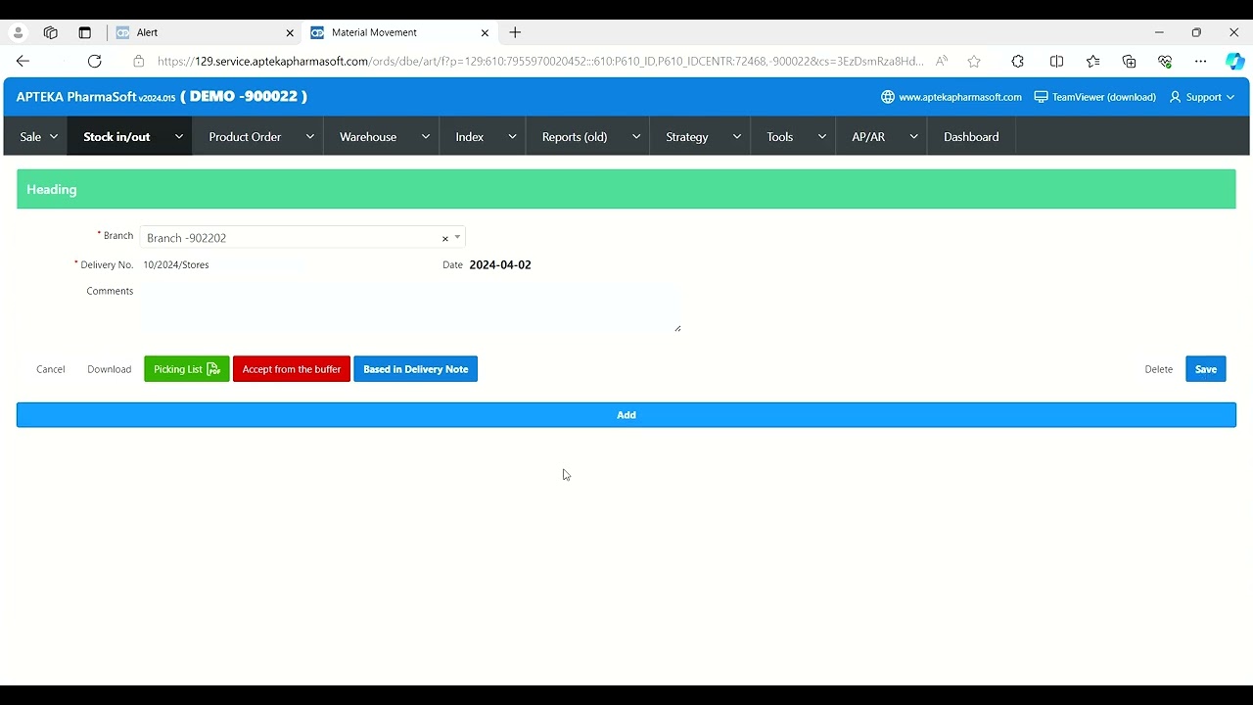
Task: Open the Index menu
Action: tap(470, 137)
